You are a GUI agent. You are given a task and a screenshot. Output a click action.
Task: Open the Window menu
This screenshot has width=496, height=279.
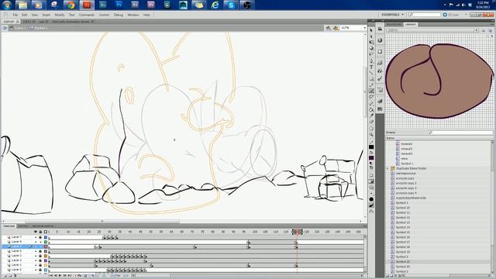(133, 15)
